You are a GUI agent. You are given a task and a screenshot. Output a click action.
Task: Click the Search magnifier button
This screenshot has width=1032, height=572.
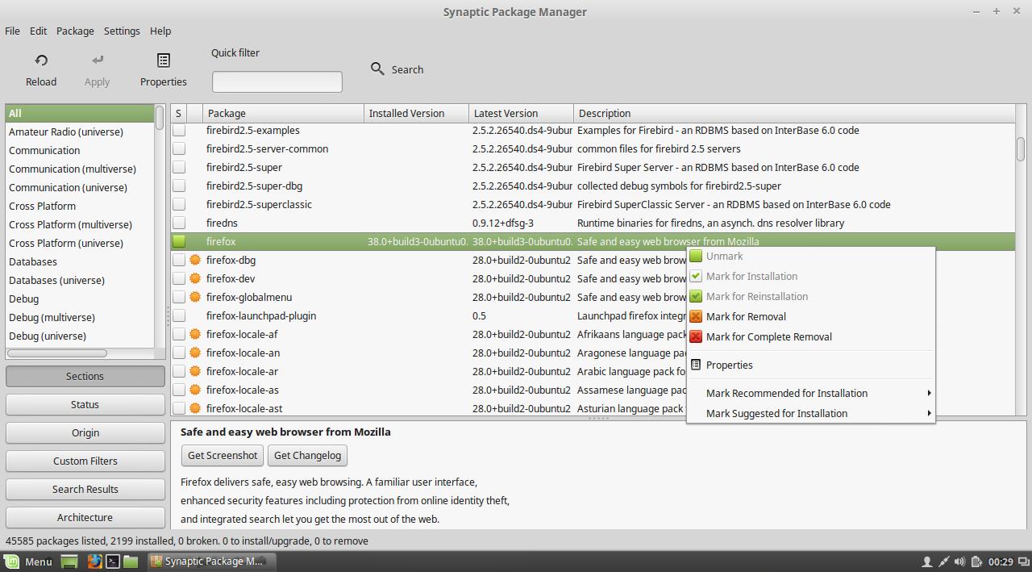tap(377, 69)
